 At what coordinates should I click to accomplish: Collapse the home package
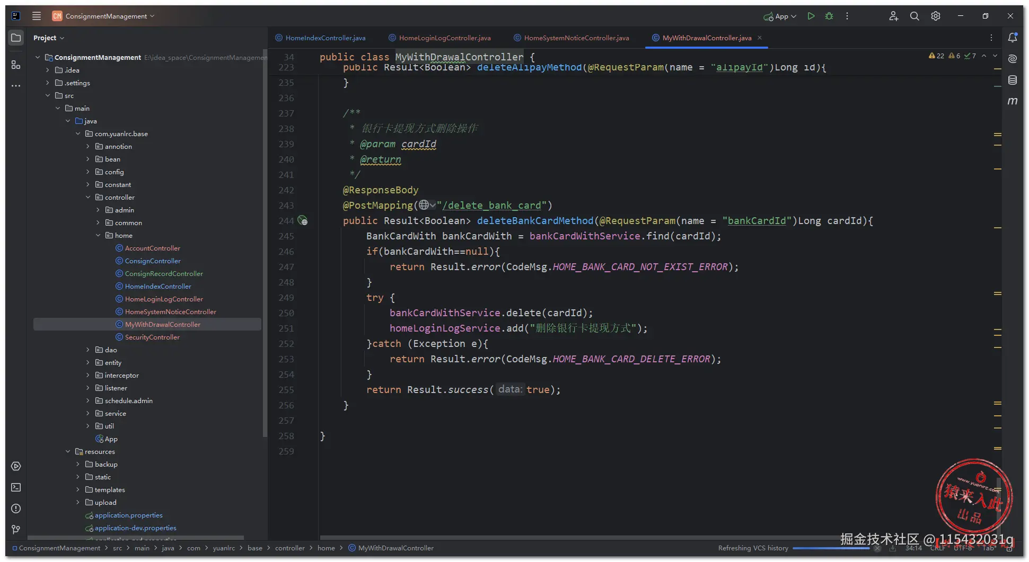click(98, 235)
